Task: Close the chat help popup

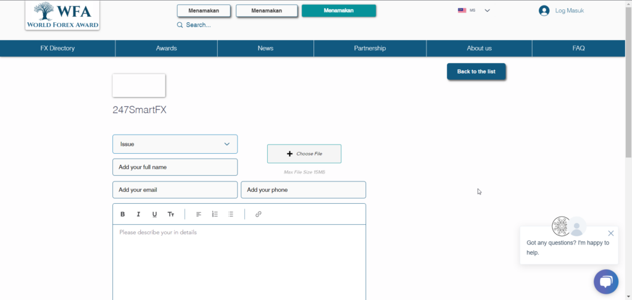Action: pyautogui.click(x=610, y=233)
